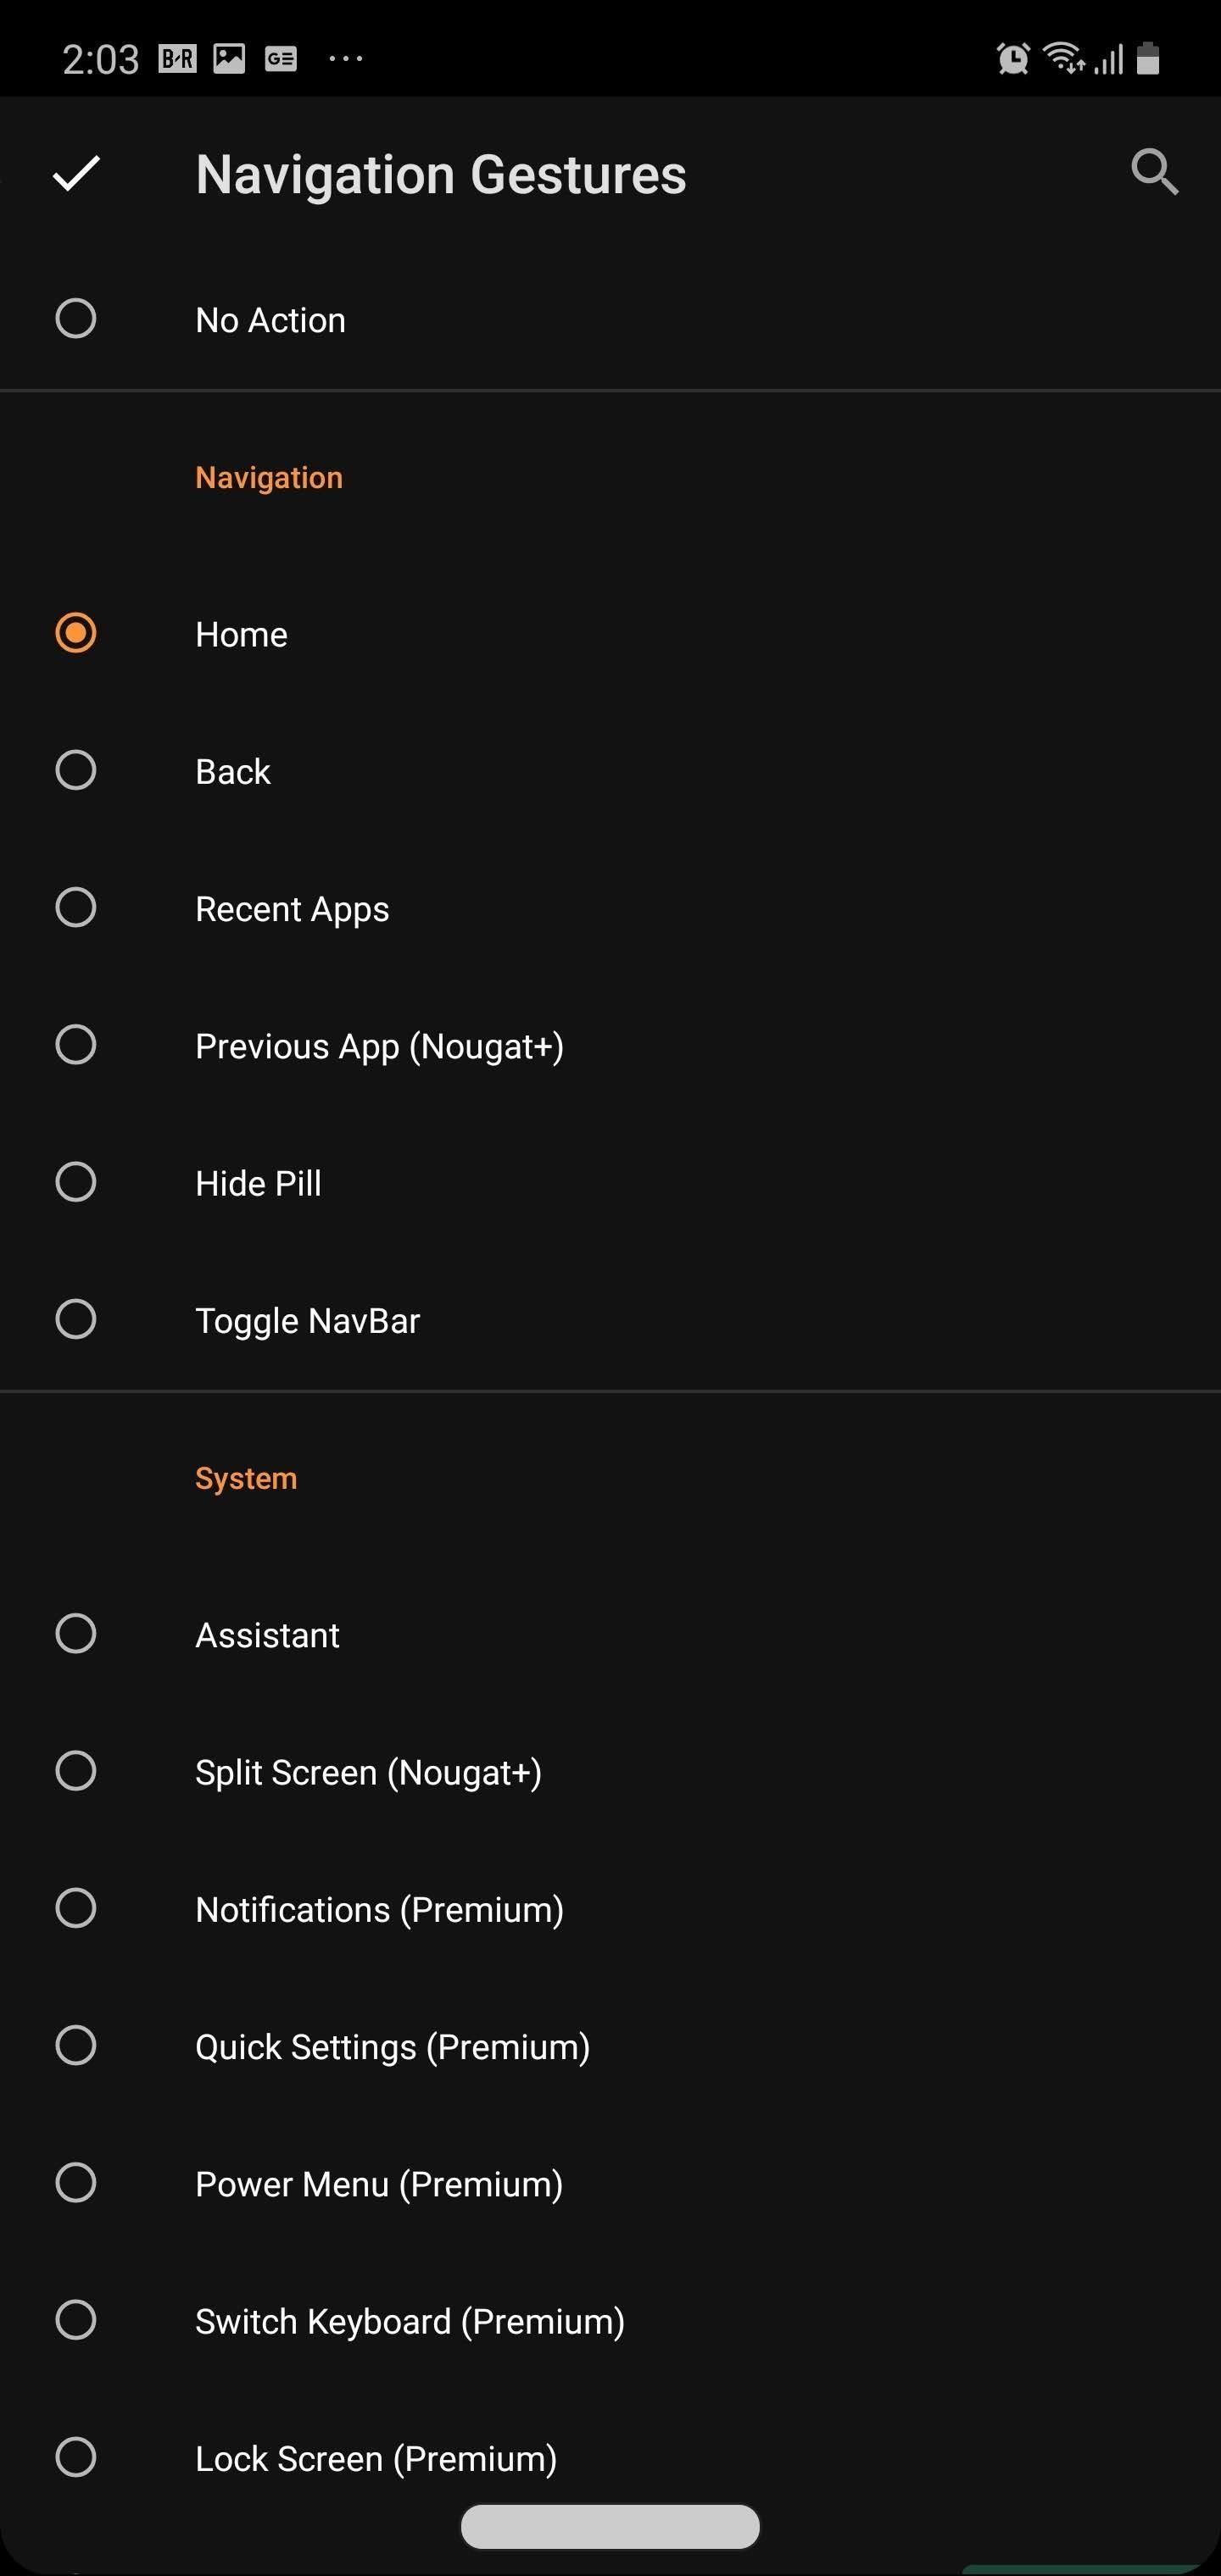This screenshot has height=2576, width=1221.
Task: Tap the navigation gesture pill
Action: pos(610,2527)
